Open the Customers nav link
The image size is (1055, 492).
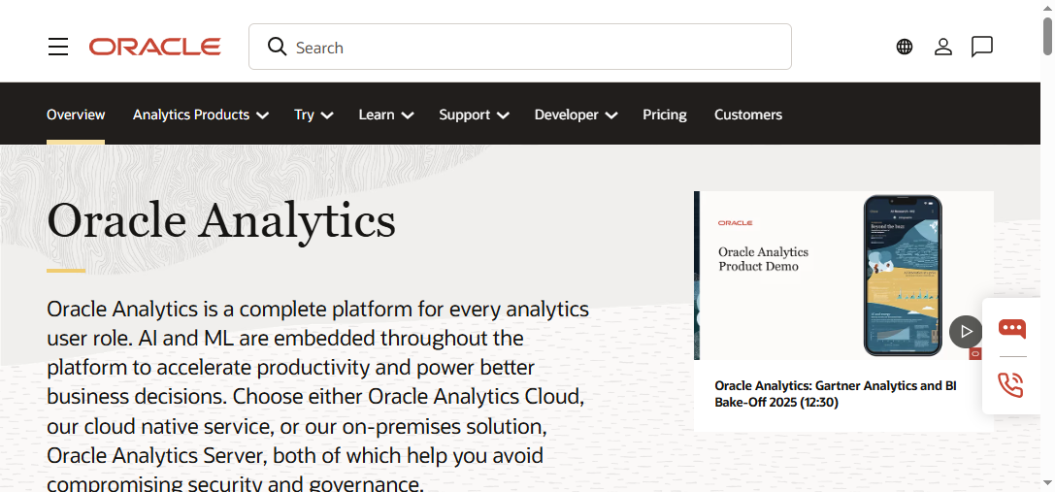coord(747,115)
